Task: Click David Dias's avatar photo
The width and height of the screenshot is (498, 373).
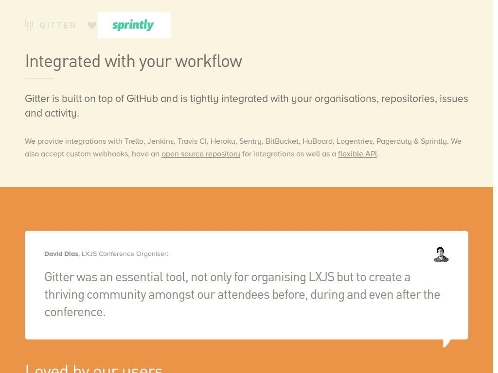Action: point(441,254)
